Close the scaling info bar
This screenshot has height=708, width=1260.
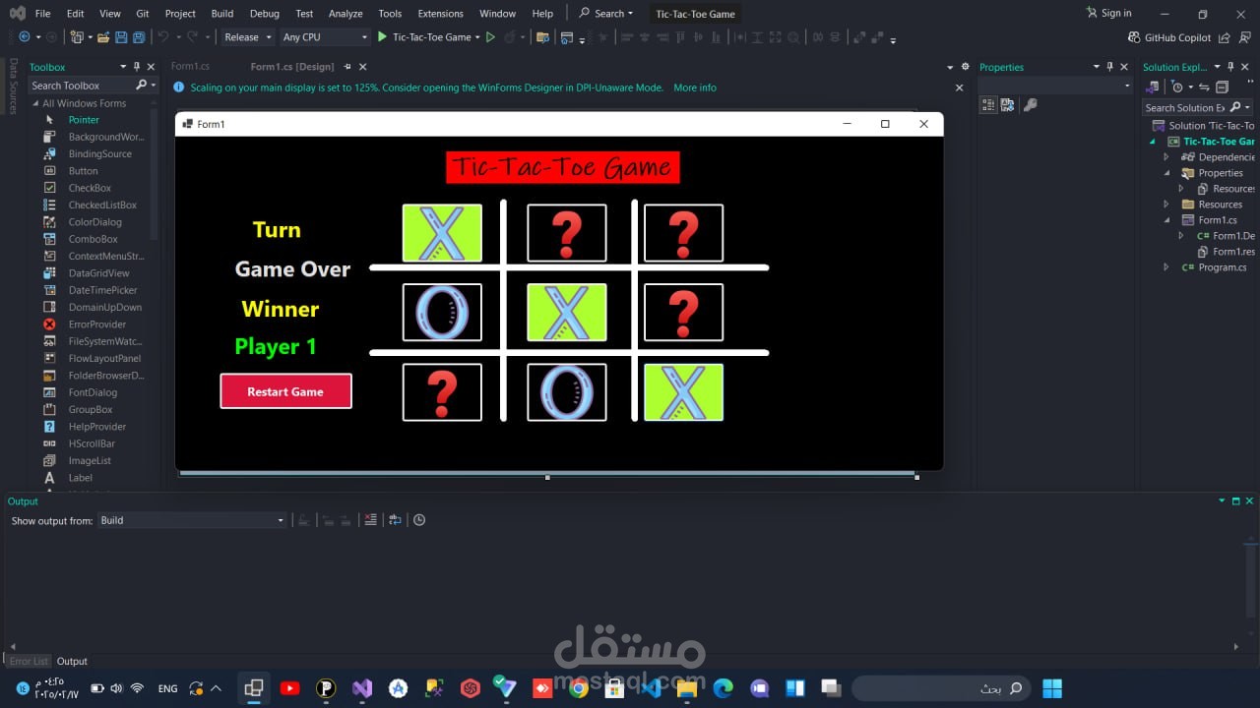960,88
